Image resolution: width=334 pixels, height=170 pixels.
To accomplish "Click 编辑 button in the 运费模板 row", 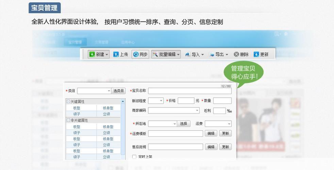I will click(x=211, y=133).
